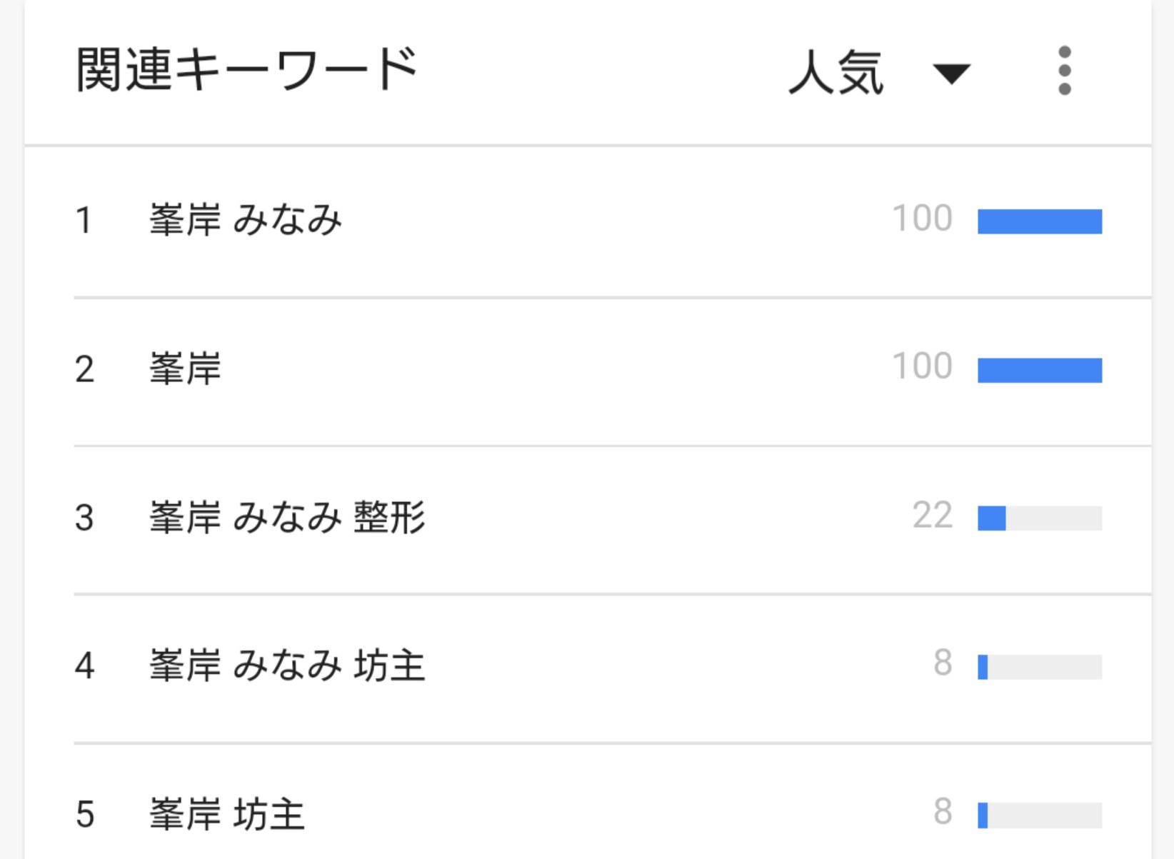
Task: Expand the 人気 sort dropdown arrow
Action: 951,73
